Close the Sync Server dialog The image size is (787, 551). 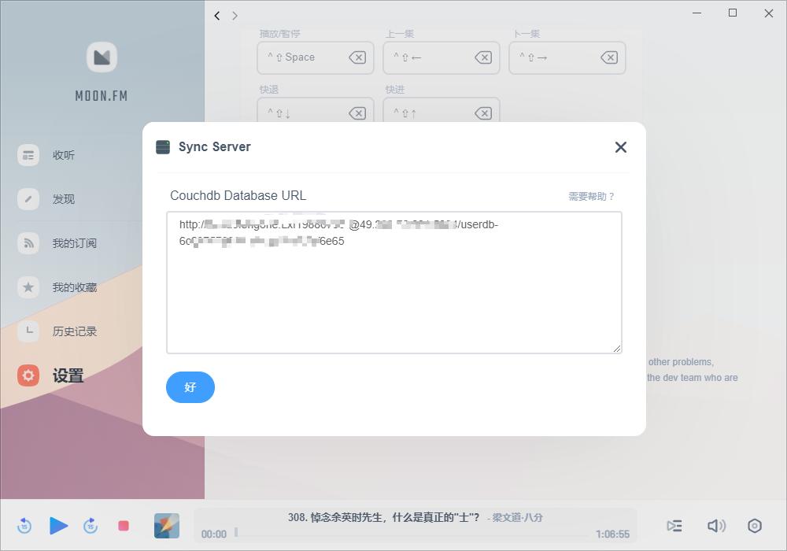pos(620,147)
